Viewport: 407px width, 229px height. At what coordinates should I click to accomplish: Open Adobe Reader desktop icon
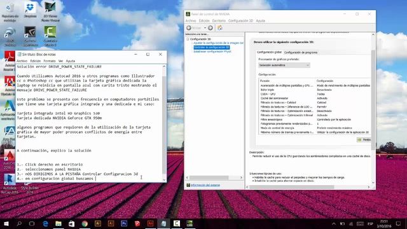[10, 61]
